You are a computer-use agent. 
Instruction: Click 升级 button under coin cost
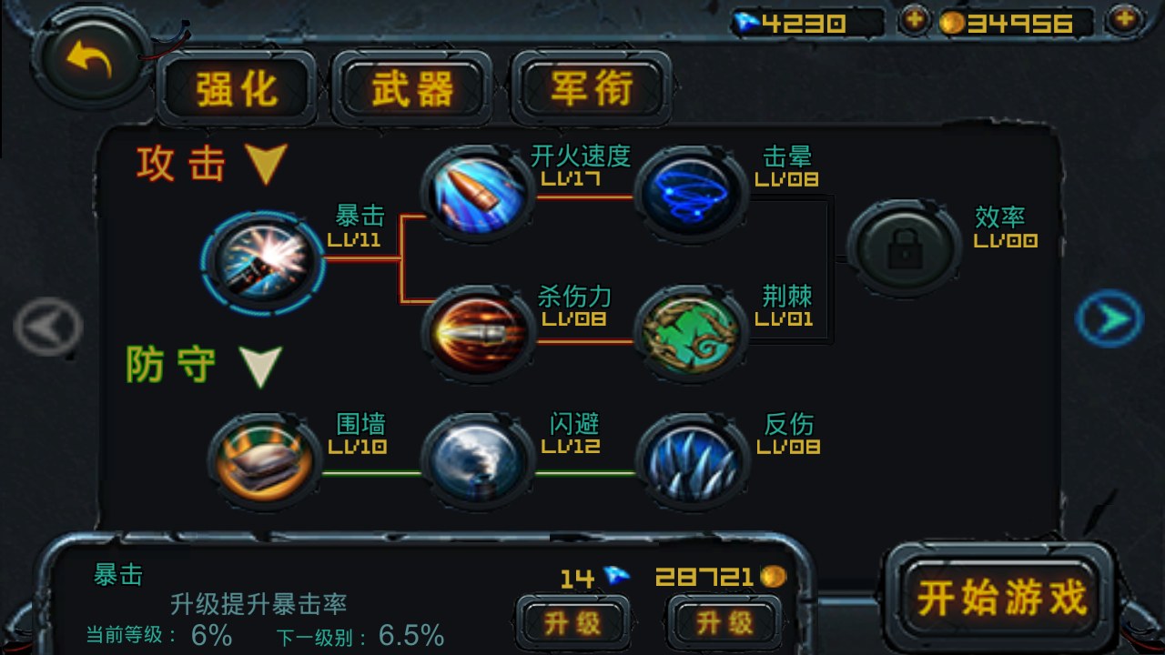pos(724,623)
